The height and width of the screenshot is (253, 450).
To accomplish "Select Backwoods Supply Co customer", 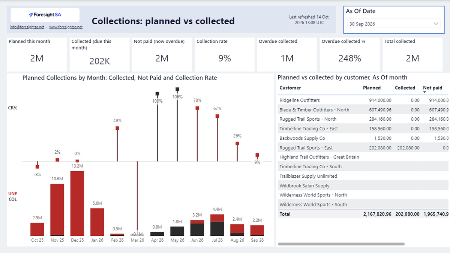I will (x=302, y=138).
